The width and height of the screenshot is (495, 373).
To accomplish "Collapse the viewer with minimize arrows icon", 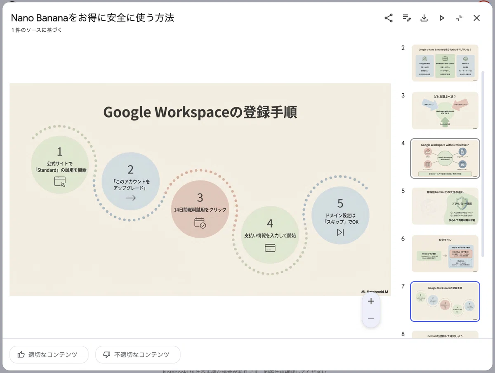I will [x=459, y=18].
